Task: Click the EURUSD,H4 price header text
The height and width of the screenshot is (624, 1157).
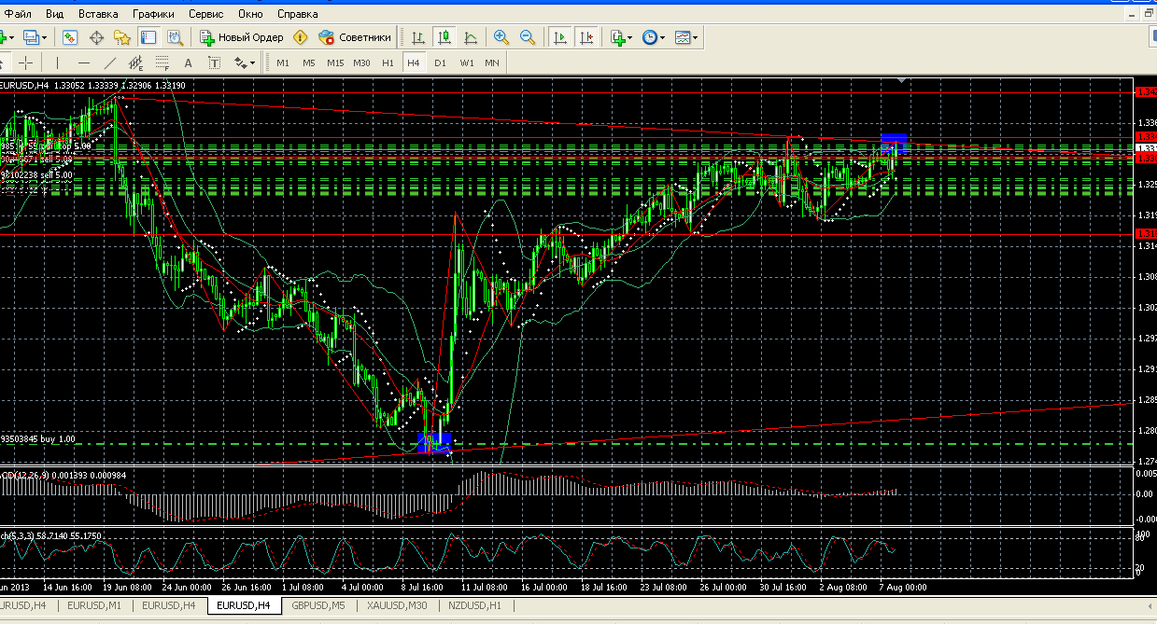Action: (x=92, y=85)
